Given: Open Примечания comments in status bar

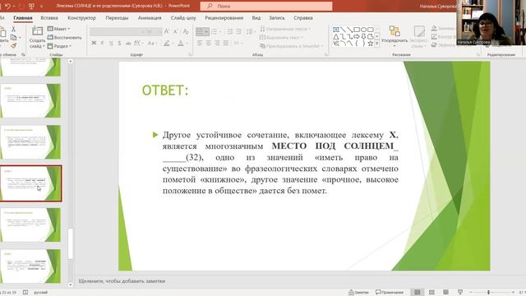Looking at the screenshot, I should (390, 293).
